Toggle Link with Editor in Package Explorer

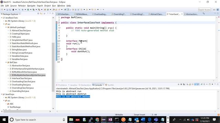pos(41,14)
